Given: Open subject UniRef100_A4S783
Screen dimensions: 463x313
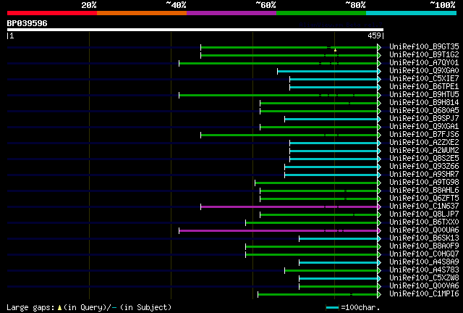Looking at the screenshot, I should (x=424, y=270).
